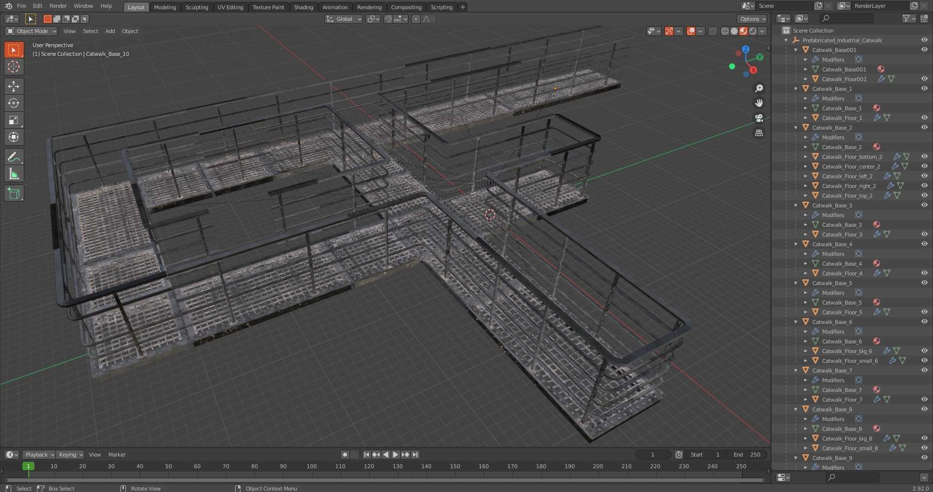Expand the Catwalk_Floor_4 row
This screenshot has height=492, width=933.
tap(805, 273)
